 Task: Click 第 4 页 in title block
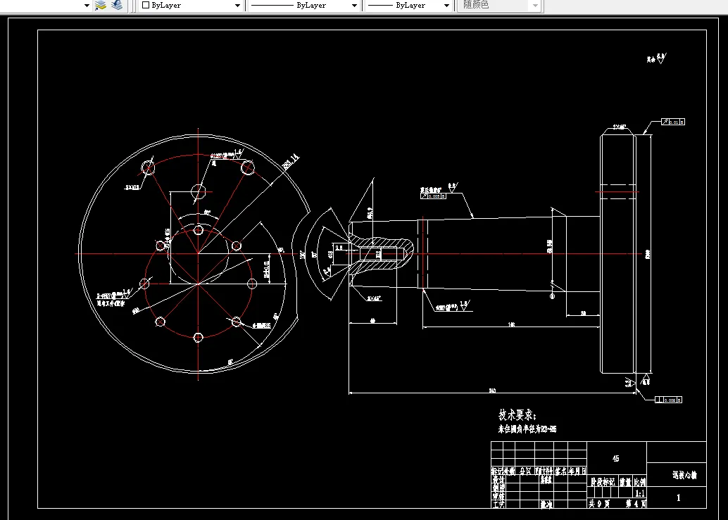(x=636, y=503)
